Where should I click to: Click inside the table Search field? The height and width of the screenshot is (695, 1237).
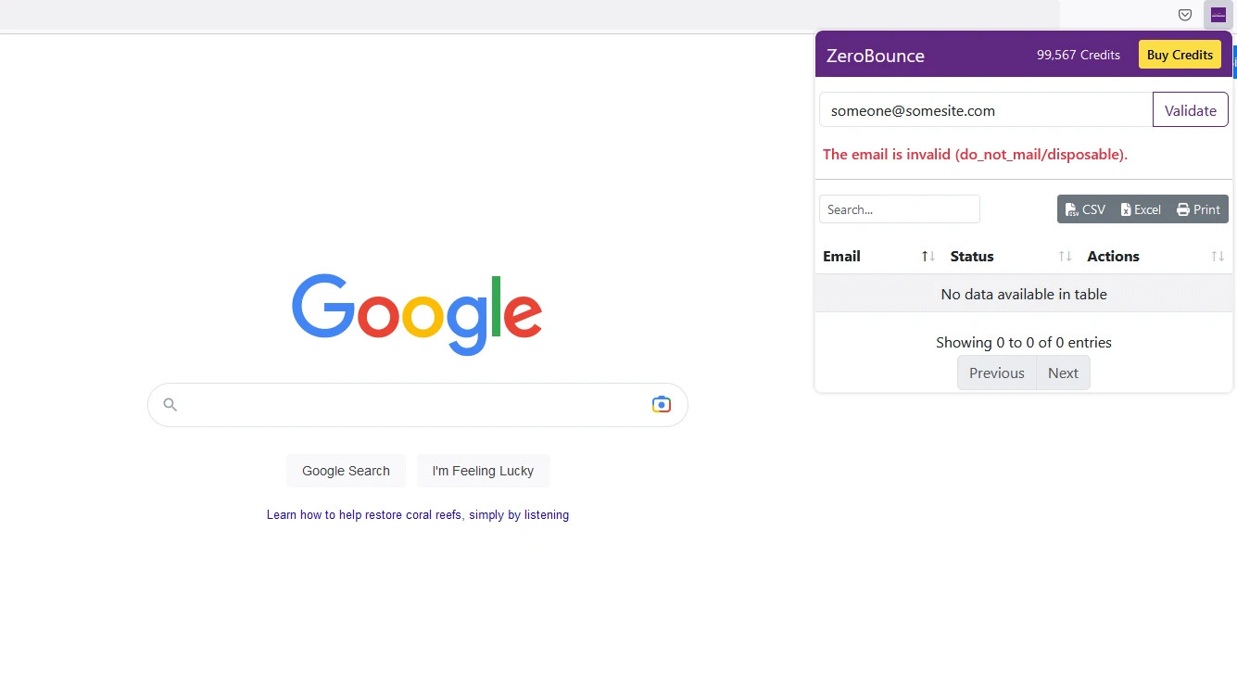(x=899, y=208)
